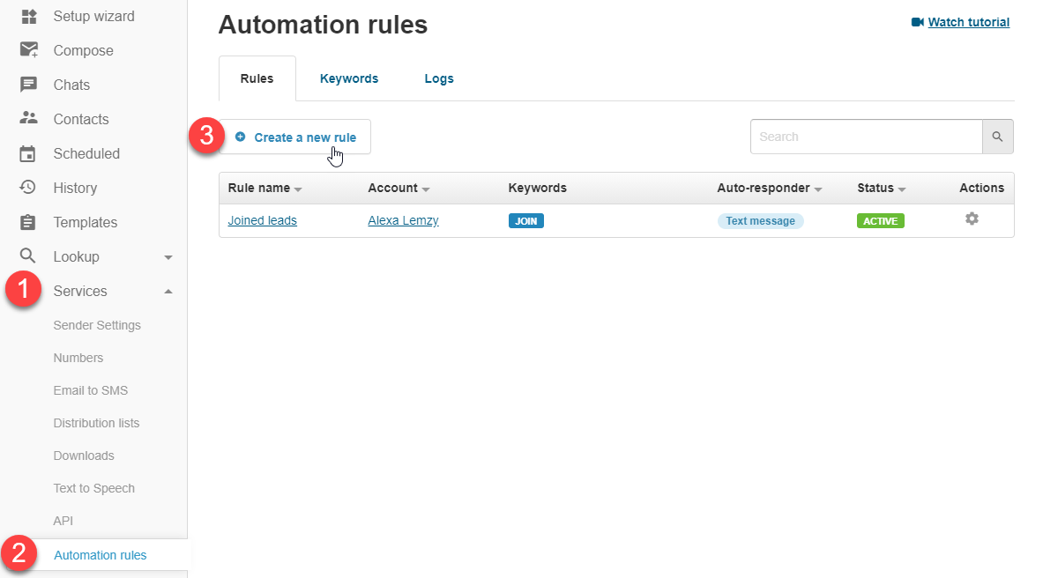This screenshot has width=1043, height=578.
Task: Open Numbers under Services
Action: tap(78, 358)
